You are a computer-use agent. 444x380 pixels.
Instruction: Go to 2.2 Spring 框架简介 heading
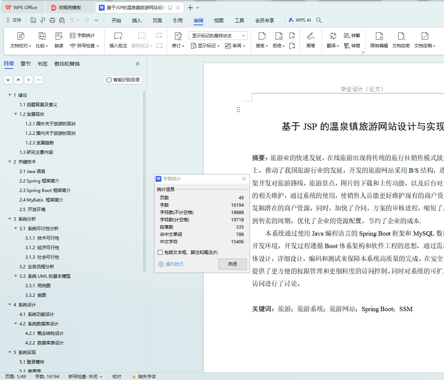tap(39, 181)
